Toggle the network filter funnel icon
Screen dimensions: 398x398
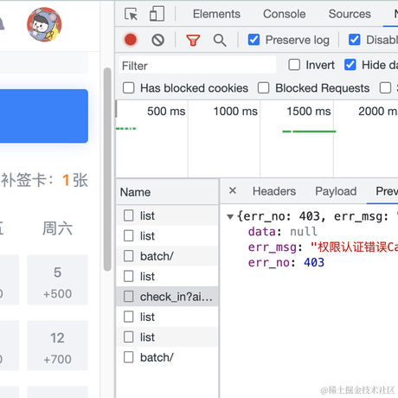[x=193, y=40]
